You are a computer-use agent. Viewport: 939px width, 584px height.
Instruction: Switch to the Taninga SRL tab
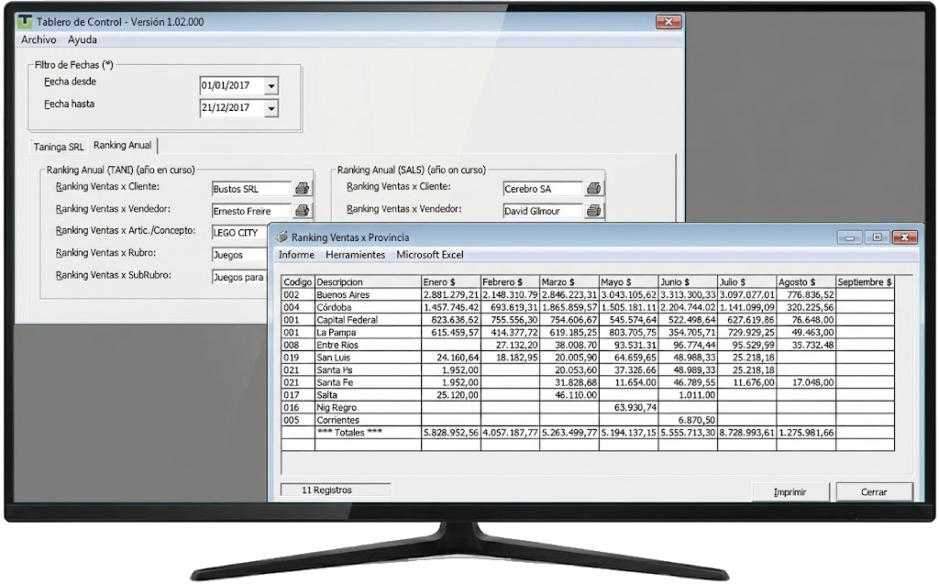point(59,146)
